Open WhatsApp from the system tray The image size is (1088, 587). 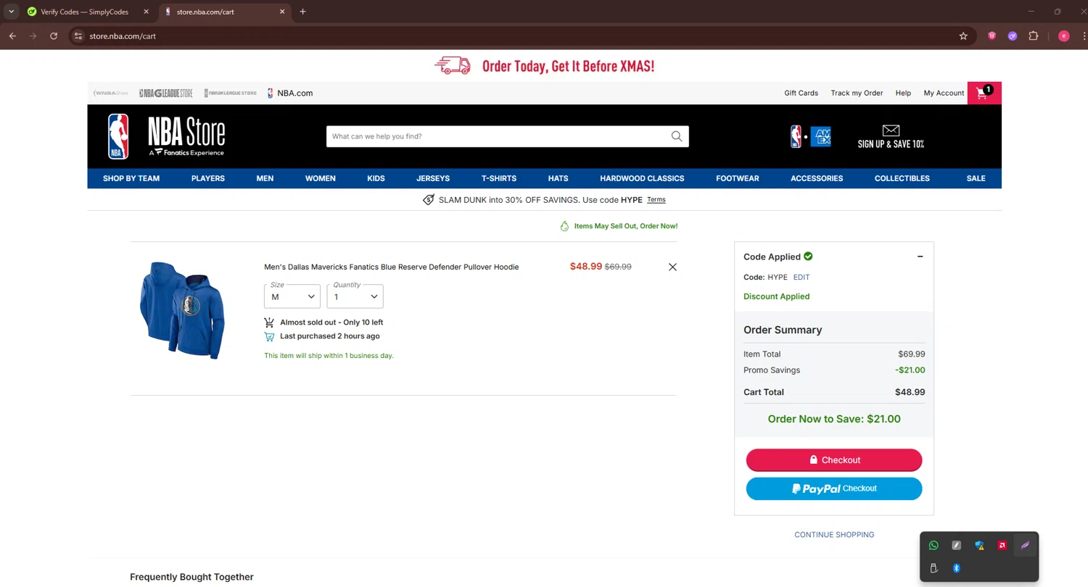click(934, 546)
